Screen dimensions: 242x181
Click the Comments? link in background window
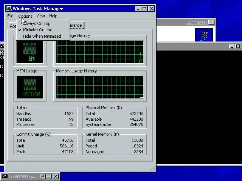point(197,22)
